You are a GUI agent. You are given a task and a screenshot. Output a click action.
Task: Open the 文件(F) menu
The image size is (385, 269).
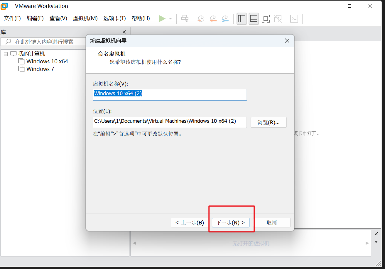12,18
